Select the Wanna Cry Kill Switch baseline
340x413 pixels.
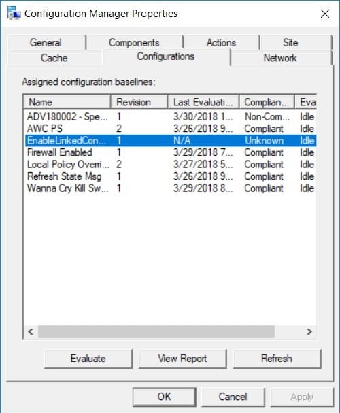tap(171, 188)
